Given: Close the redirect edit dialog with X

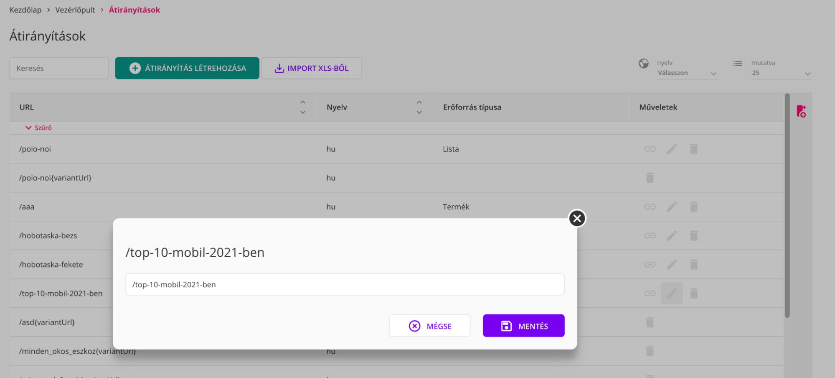Looking at the screenshot, I should click(577, 218).
